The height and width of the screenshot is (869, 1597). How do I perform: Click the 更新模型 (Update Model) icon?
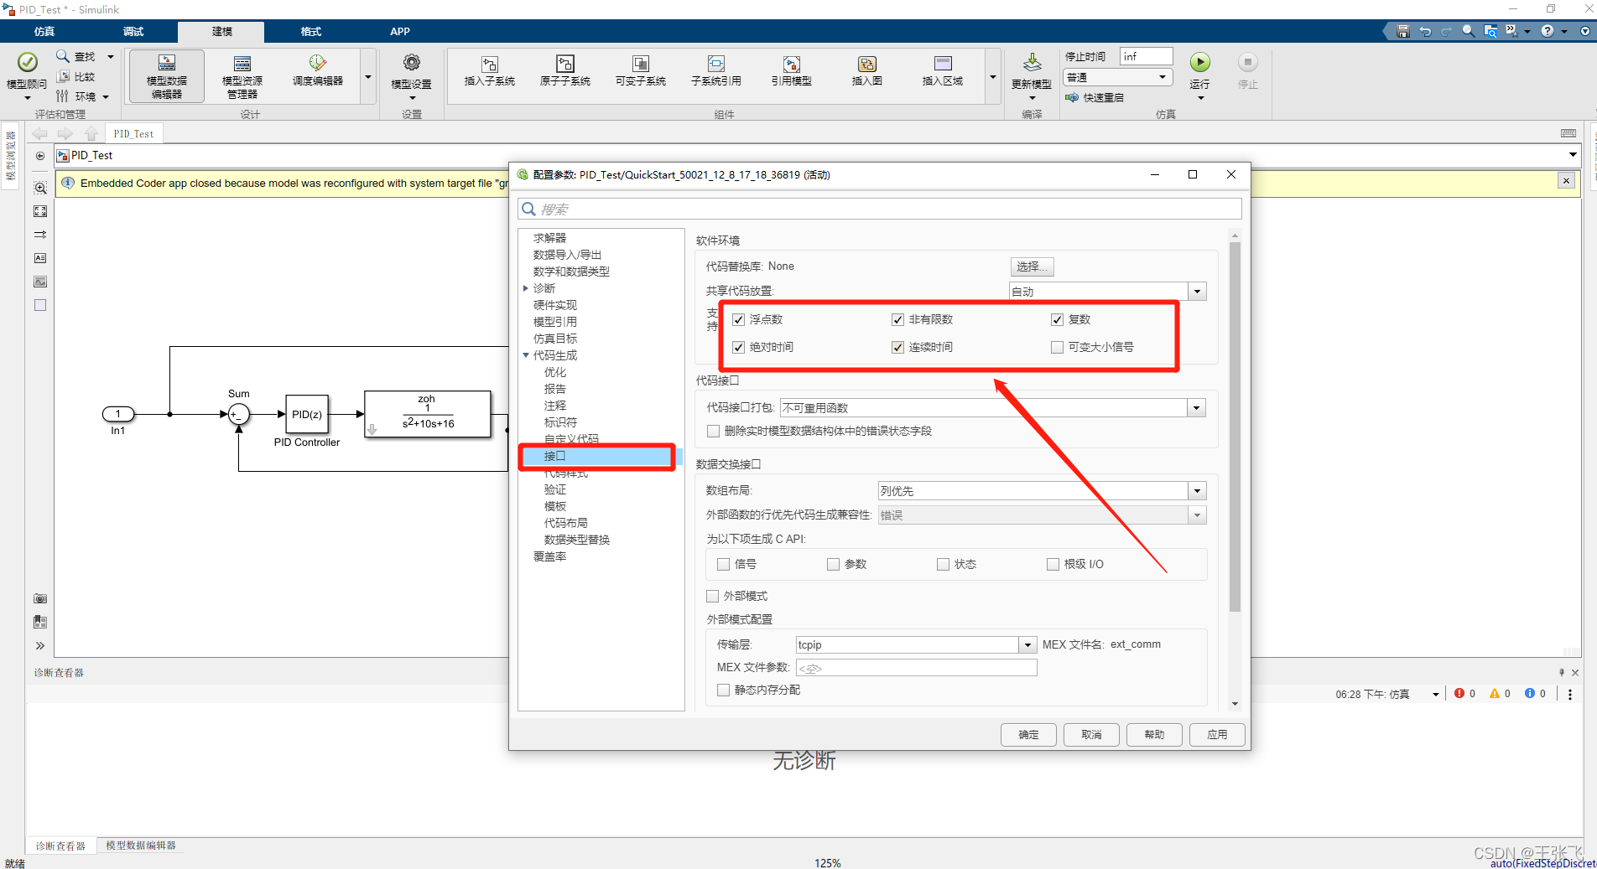[x=1033, y=63]
